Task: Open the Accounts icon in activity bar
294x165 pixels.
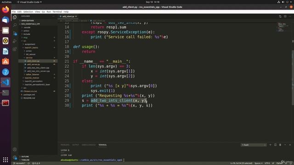Action: click(15, 149)
